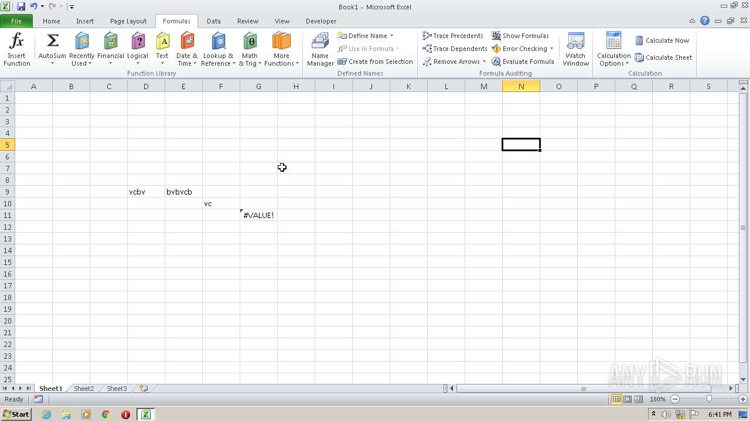
Task: Select cell E9 containing bvbvcb
Action: [x=183, y=192]
